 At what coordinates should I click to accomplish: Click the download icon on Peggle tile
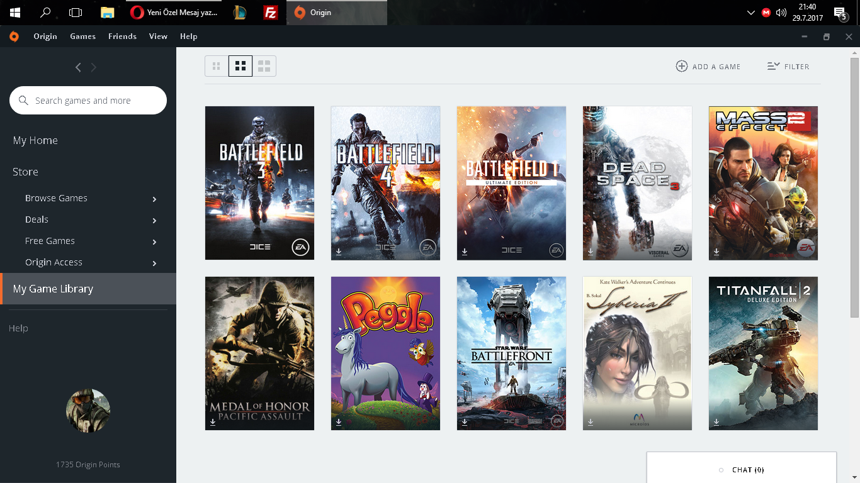pyautogui.click(x=339, y=422)
